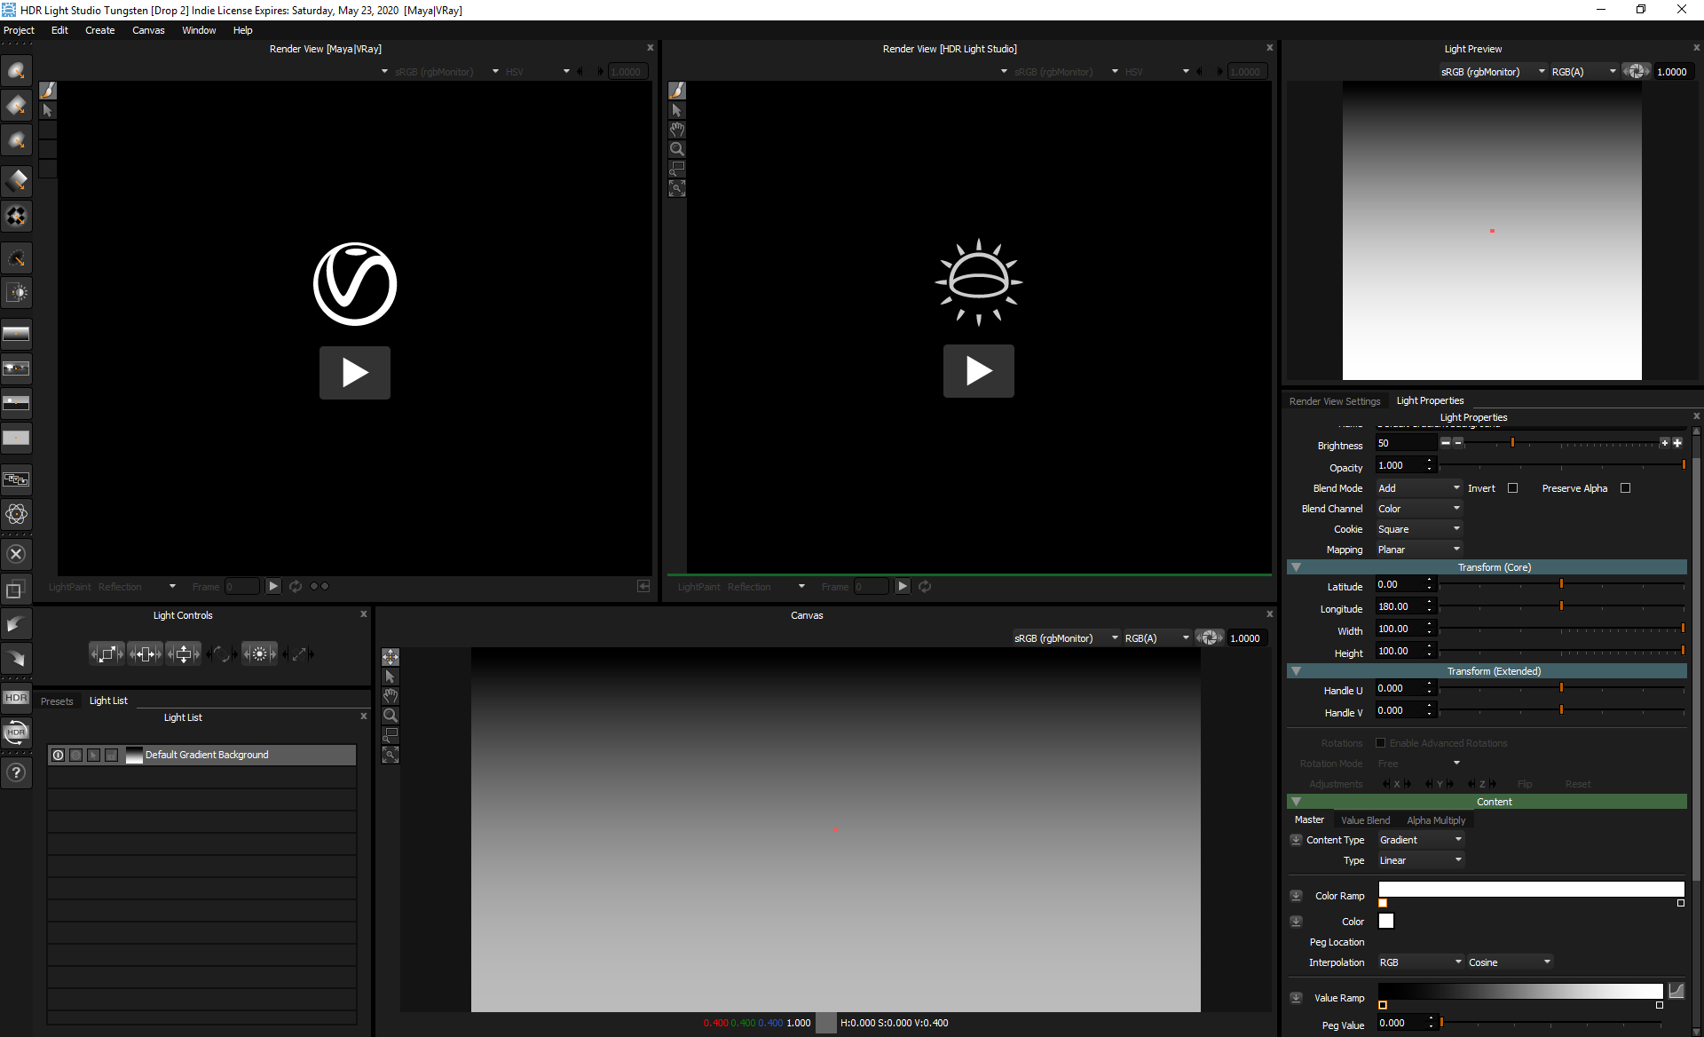The height and width of the screenshot is (1037, 1704).
Task: Collapse the Transform (Core) section
Action: point(1297,567)
